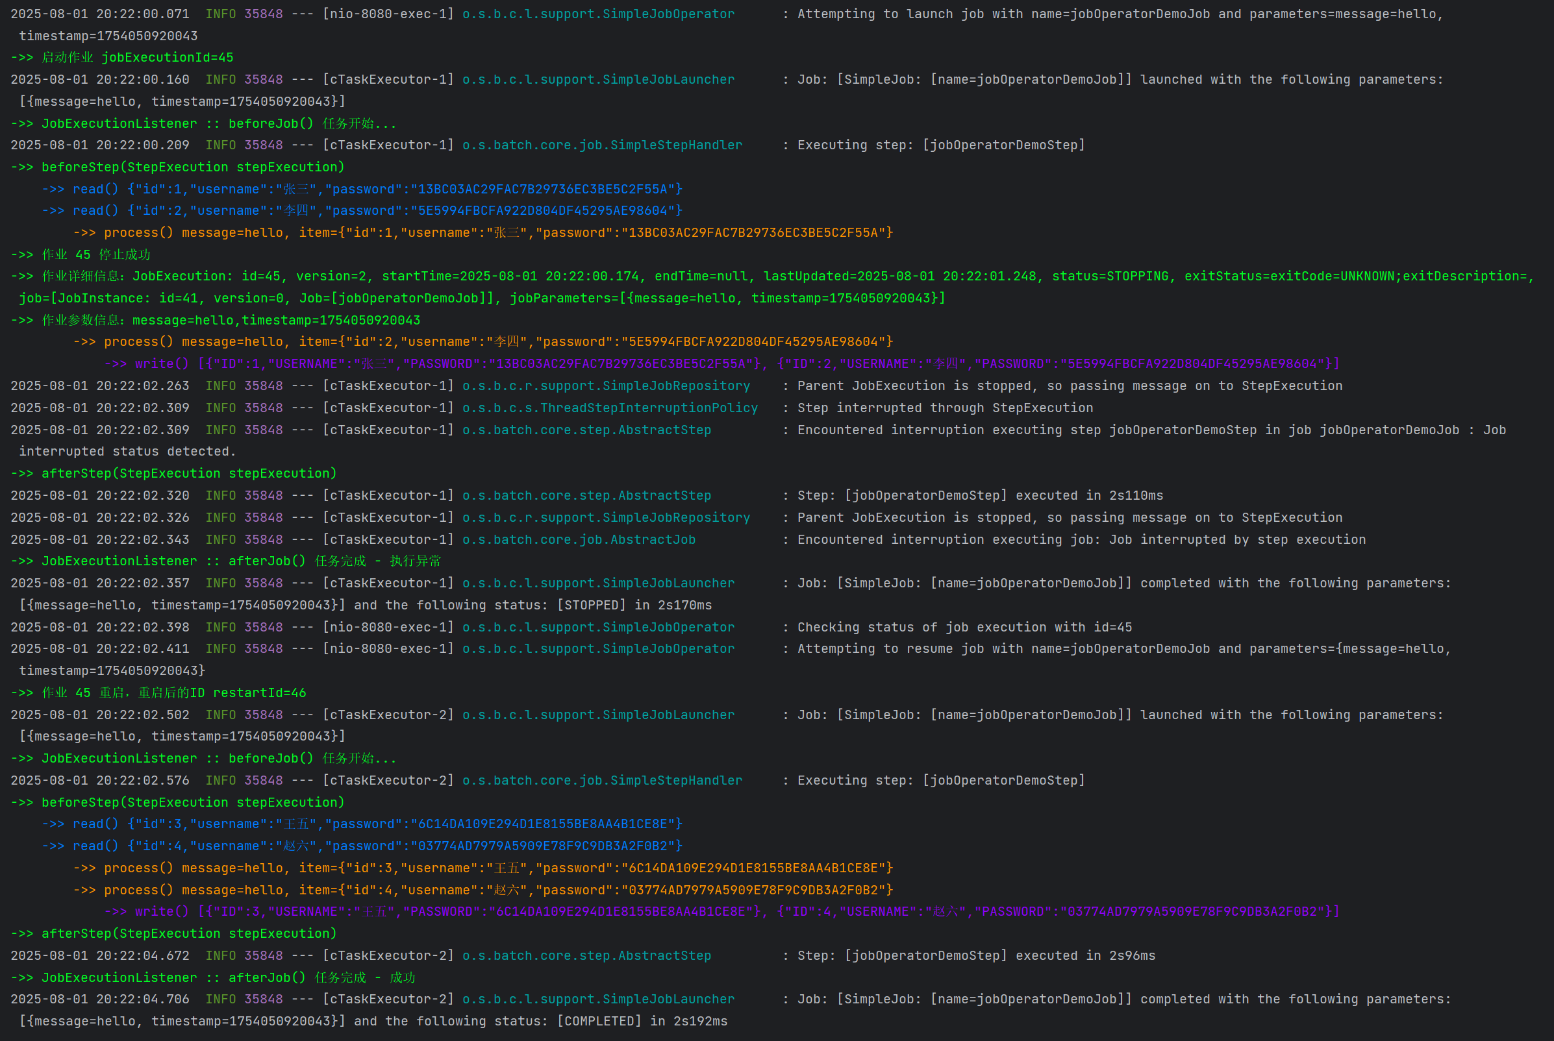1554x1041 pixels.
Task: Select the '启动作业 jobExecutionId=45' message
Action: (122, 58)
